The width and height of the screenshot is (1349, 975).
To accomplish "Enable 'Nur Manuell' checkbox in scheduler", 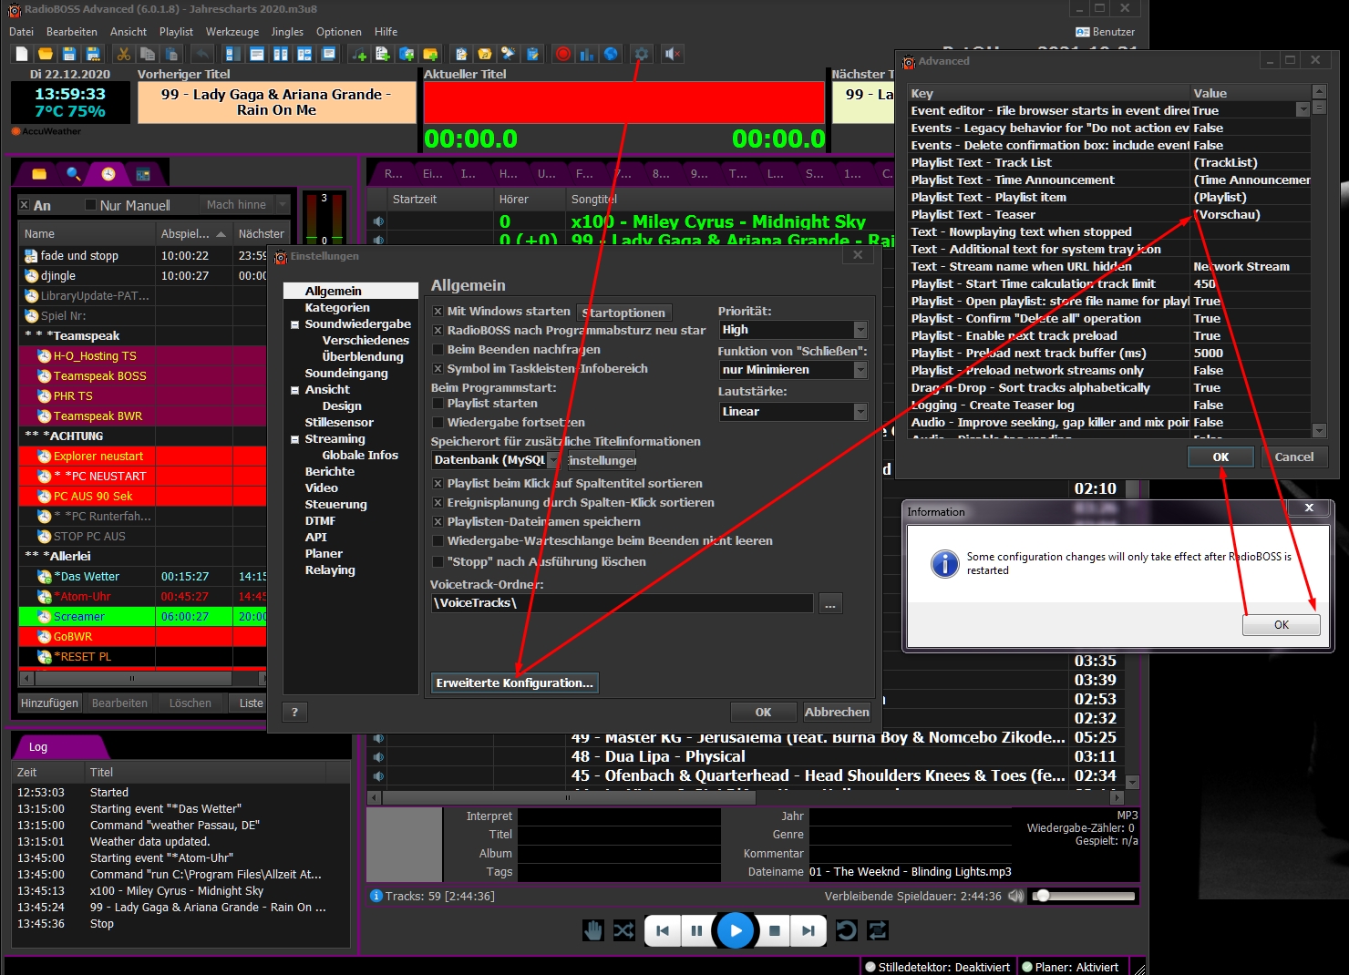I will (x=90, y=205).
